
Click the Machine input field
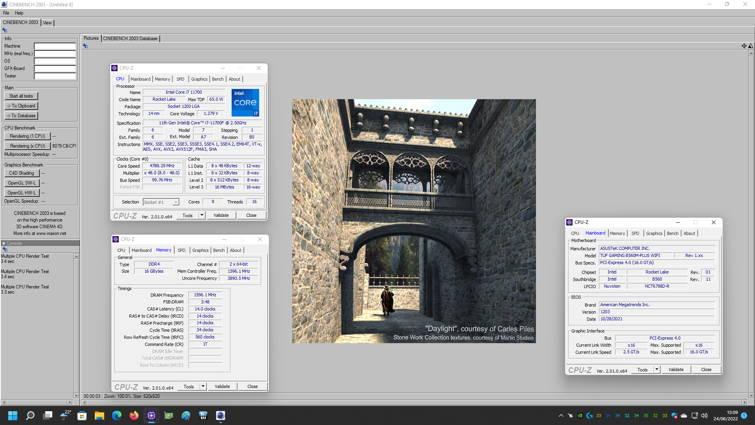55,46
